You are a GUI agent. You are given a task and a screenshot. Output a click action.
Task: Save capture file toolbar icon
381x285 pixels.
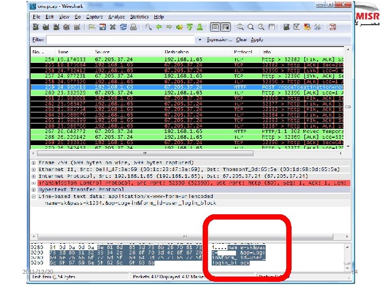[103, 27]
